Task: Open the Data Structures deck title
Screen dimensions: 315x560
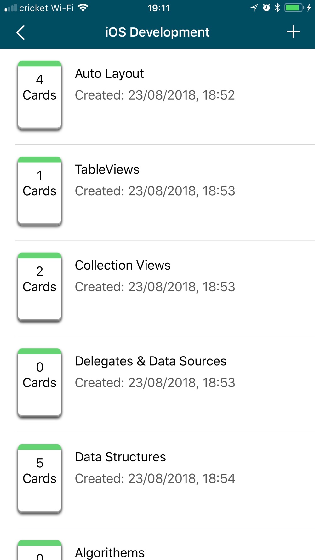Action: [x=120, y=457]
